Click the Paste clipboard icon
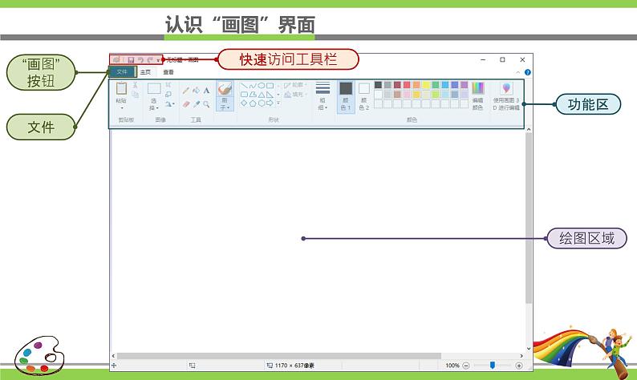Screen dimensions: 637x380 tap(121, 88)
